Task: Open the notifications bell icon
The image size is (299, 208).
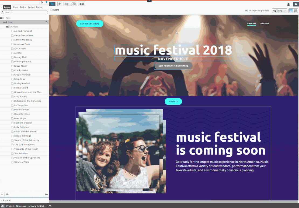Action: pyautogui.click(x=288, y=4)
